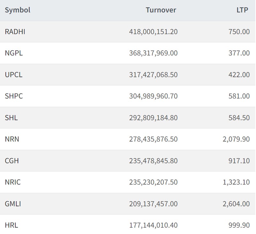Screen dimensions: 256x234
Task: Select GMLI's LTP value 2,604.00
Action: pos(236,204)
